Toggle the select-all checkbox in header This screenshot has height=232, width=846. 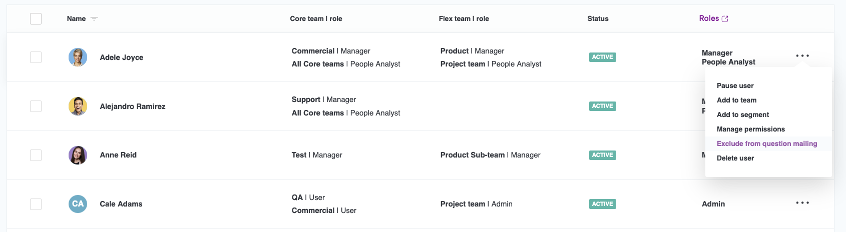point(36,19)
